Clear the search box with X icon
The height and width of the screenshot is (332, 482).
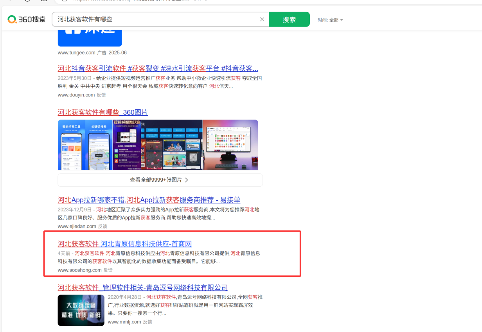click(262, 20)
